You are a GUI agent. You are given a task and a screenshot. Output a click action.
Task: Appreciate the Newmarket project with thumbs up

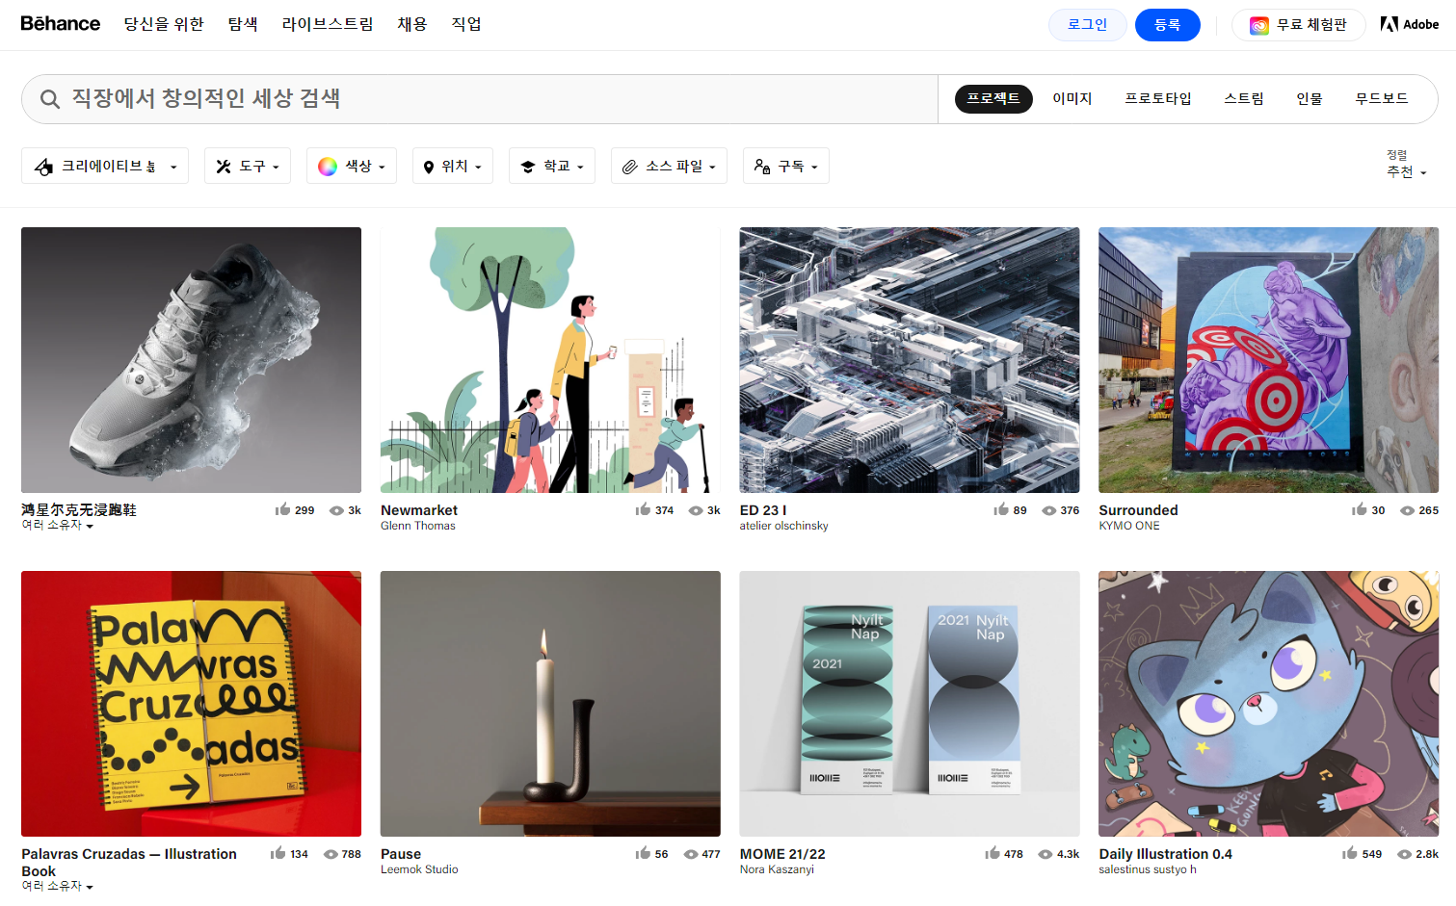pos(643,510)
